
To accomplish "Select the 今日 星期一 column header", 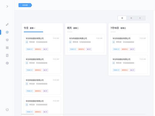I will [30, 28].
